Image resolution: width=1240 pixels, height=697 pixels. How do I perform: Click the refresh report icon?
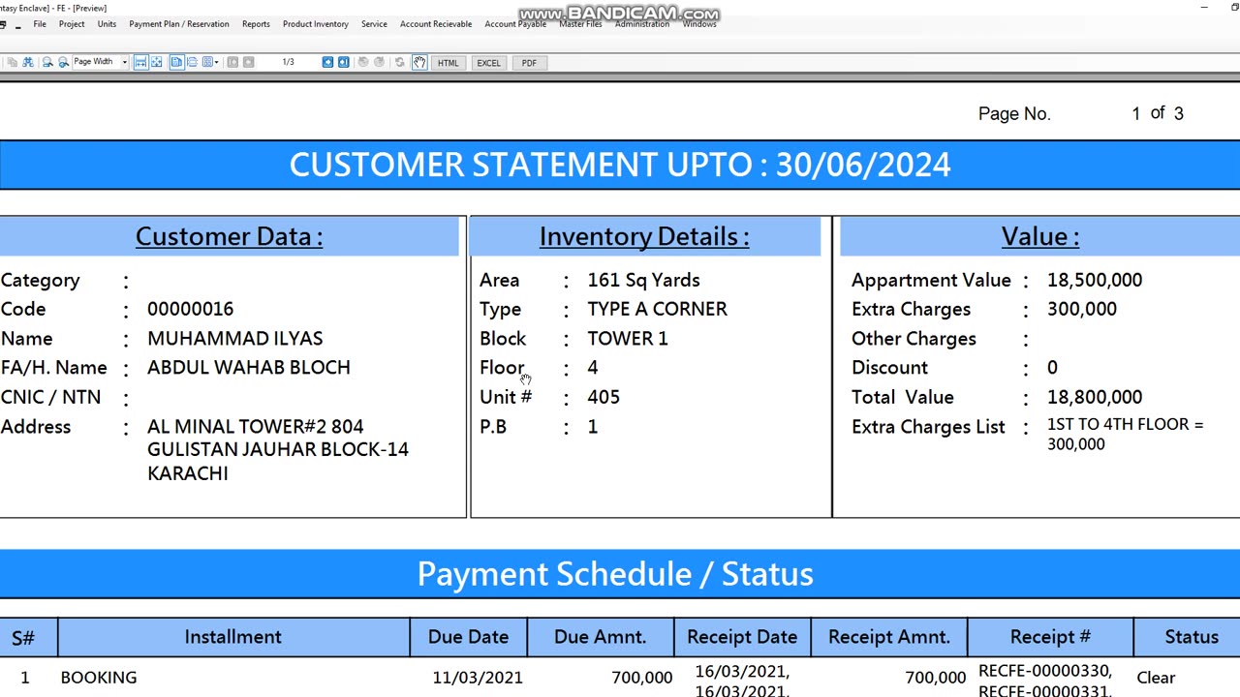(399, 62)
